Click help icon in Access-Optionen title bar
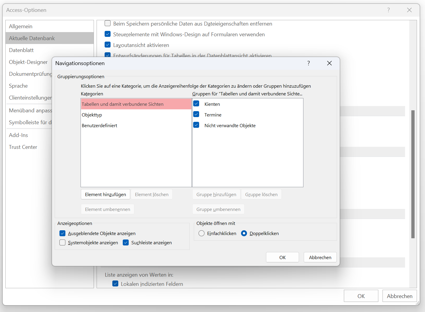 388,10
